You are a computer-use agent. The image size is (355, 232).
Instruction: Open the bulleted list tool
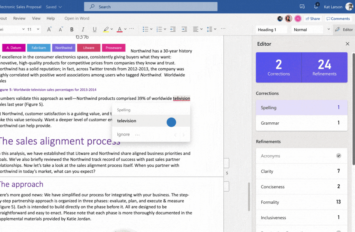(145, 29)
